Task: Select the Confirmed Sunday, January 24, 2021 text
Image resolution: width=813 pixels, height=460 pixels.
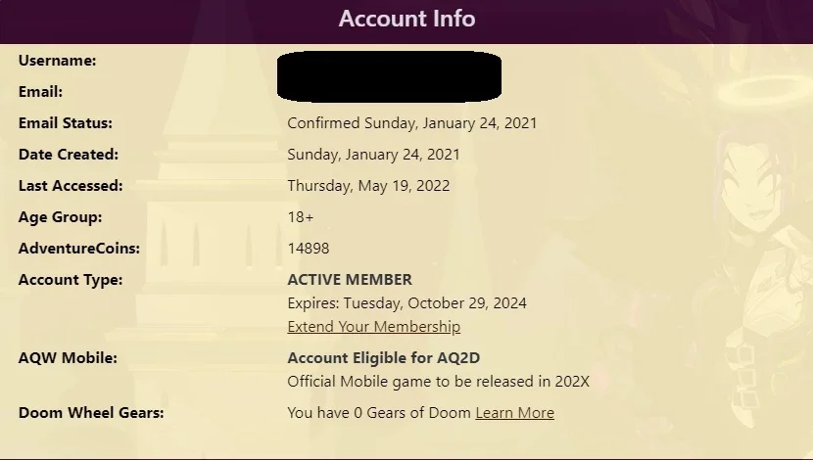Action: [x=412, y=123]
